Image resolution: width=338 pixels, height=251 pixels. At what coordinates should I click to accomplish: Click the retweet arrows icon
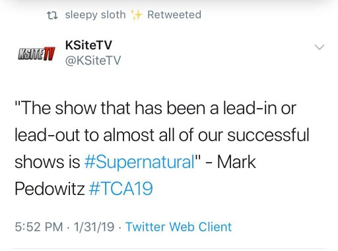pyautogui.click(x=52, y=15)
